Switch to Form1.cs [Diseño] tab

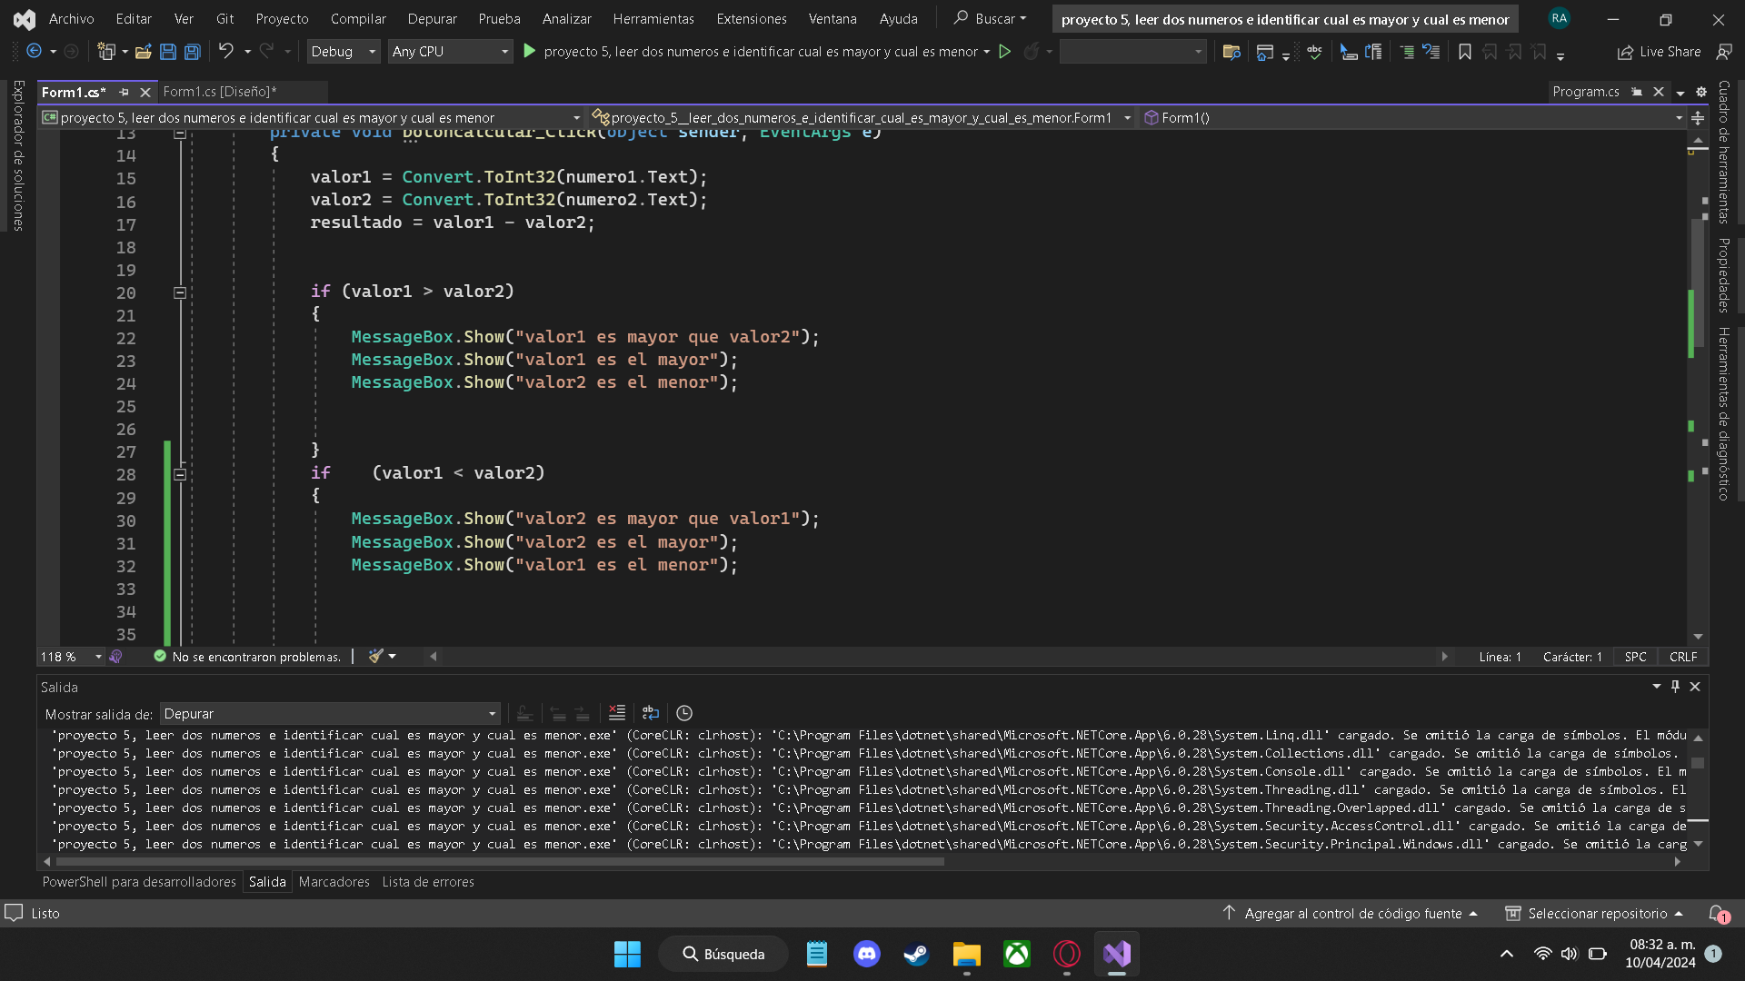(219, 92)
